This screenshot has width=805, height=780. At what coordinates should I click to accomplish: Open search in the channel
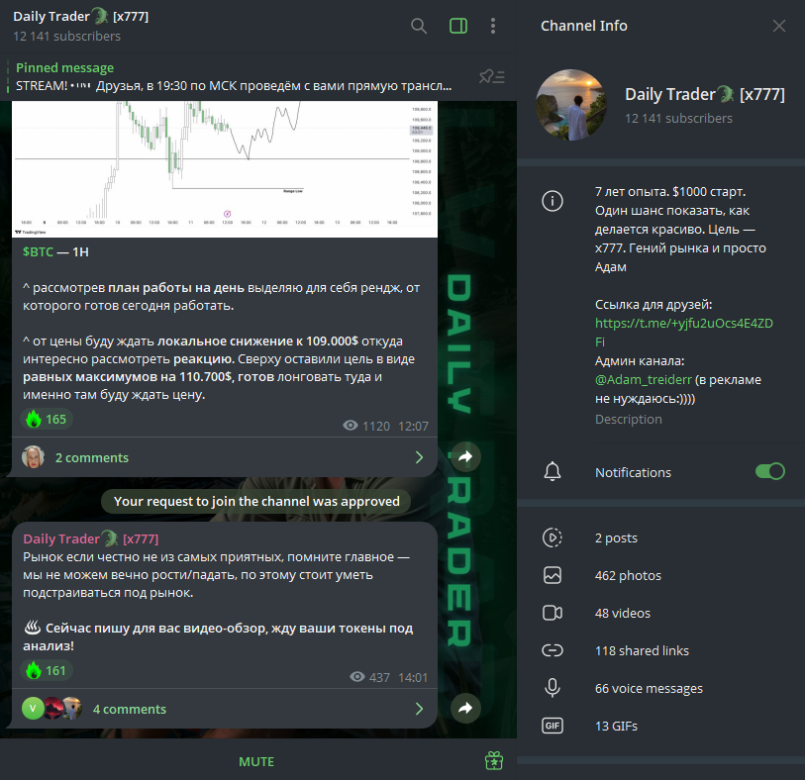pos(419,26)
